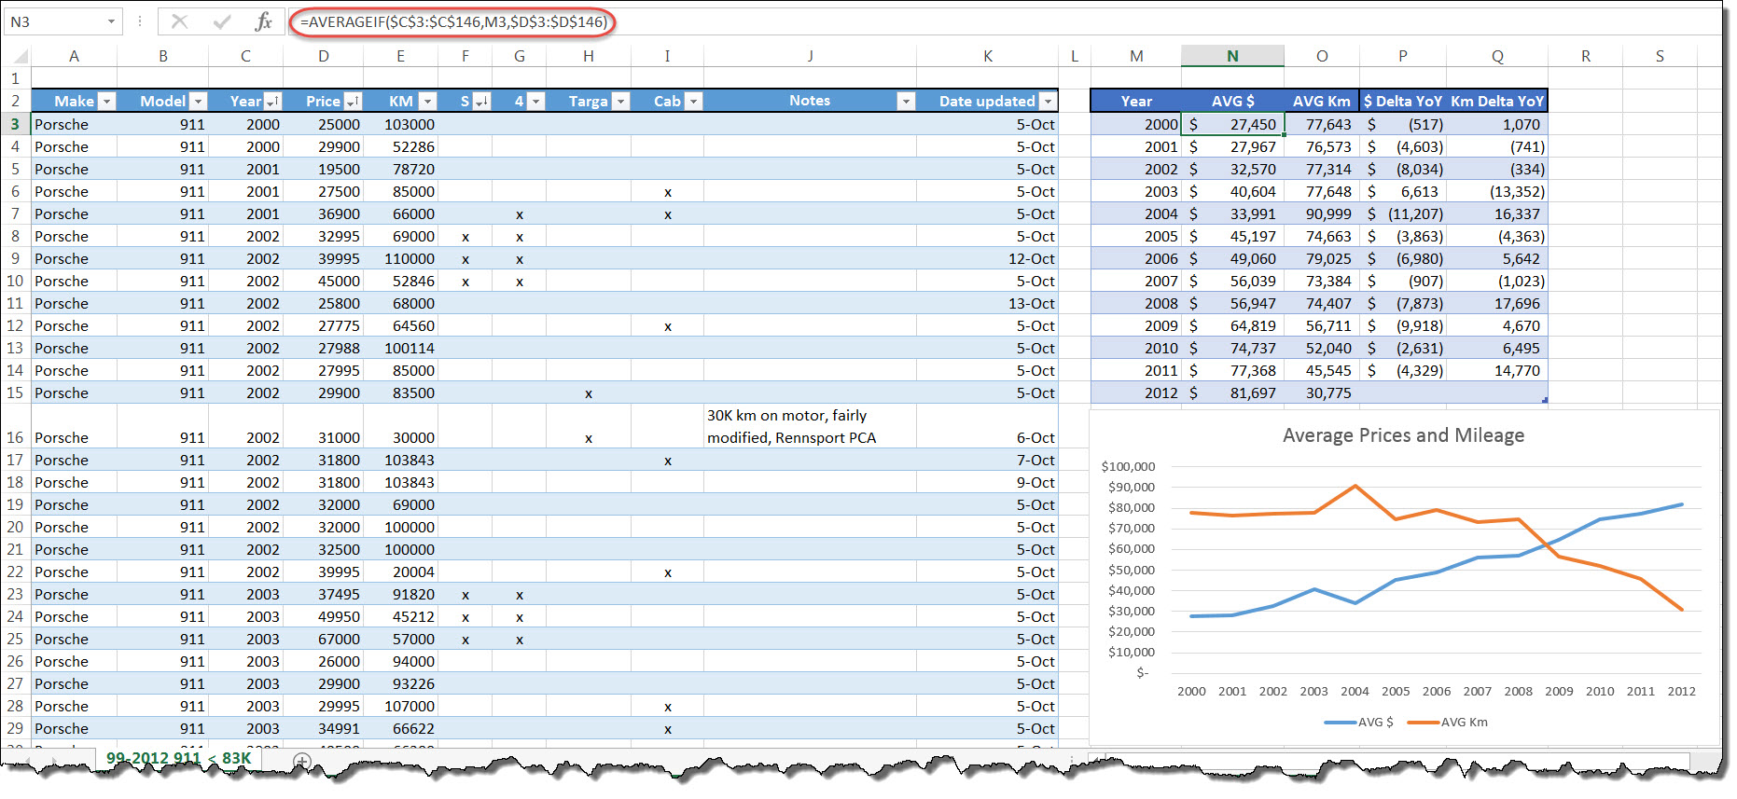The height and width of the screenshot is (799, 1737).
Task: Click the table resize handle below 2012 row
Action: [x=1545, y=401]
